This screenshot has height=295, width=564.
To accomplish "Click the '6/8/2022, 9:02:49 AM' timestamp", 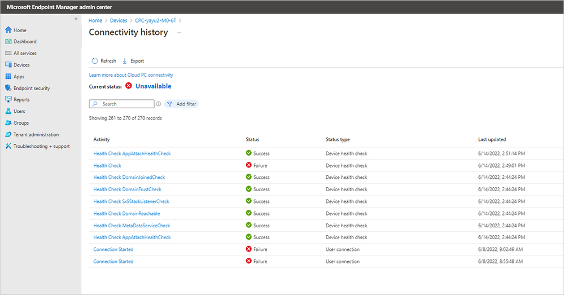I will point(500,249).
